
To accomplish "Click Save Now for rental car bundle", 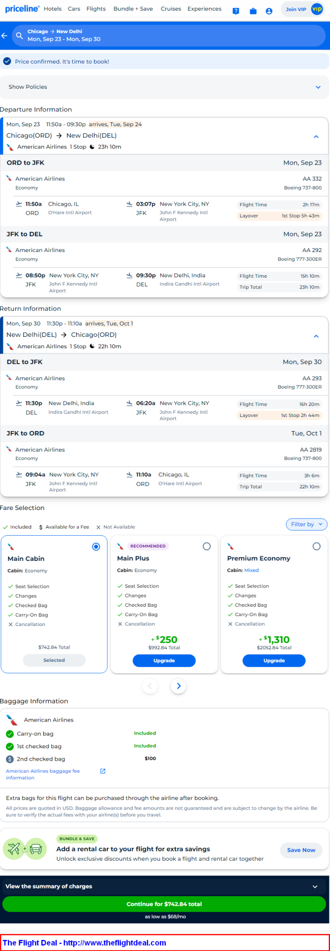I will click(301, 850).
